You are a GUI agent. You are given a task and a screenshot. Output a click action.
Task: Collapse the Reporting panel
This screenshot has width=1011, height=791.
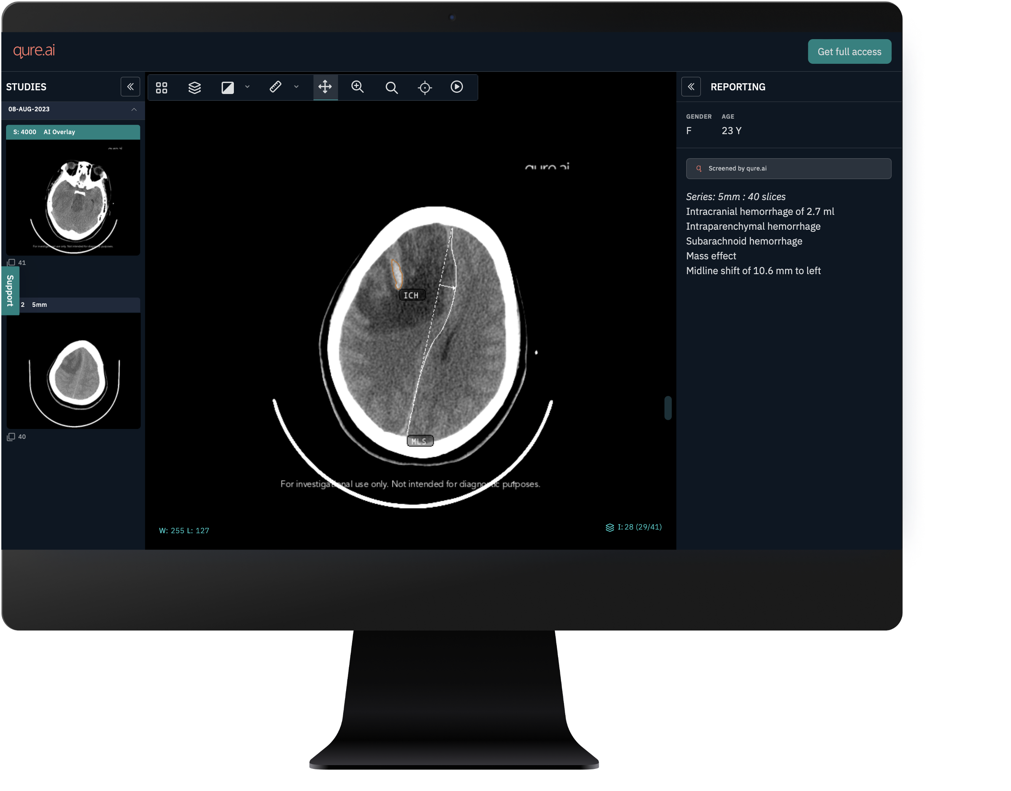691,87
